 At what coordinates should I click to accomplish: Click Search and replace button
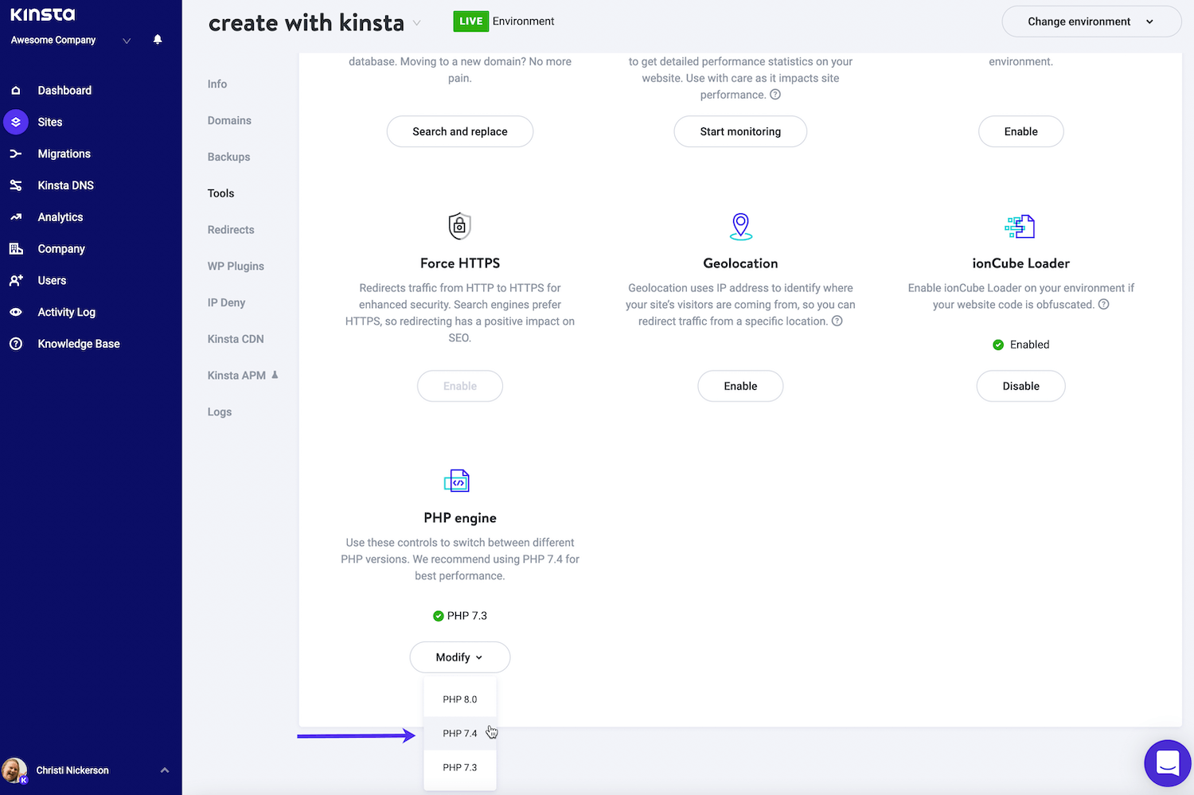(x=460, y=131)
